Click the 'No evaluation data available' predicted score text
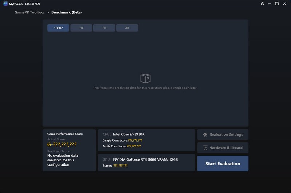 pyautogui.click(x=63, y=160)
